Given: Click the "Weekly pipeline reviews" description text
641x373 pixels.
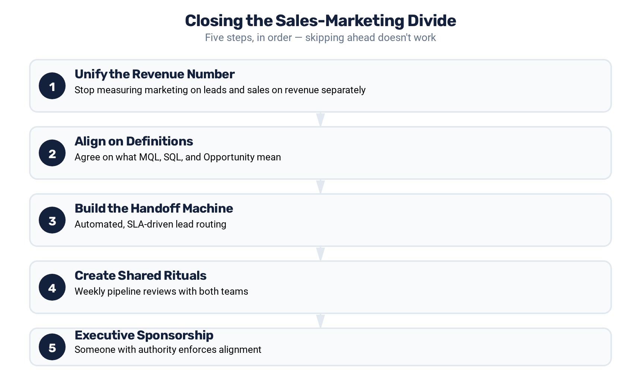Looking at the screenshot, I should pyautogui.click(x=161, y=292).
